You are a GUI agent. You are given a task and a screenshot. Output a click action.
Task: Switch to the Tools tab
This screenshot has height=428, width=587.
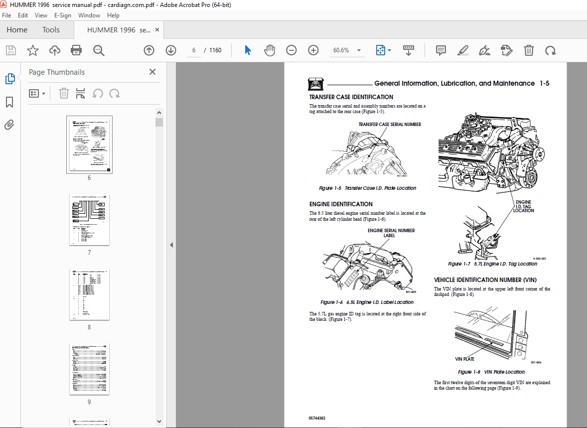(50, 29)
